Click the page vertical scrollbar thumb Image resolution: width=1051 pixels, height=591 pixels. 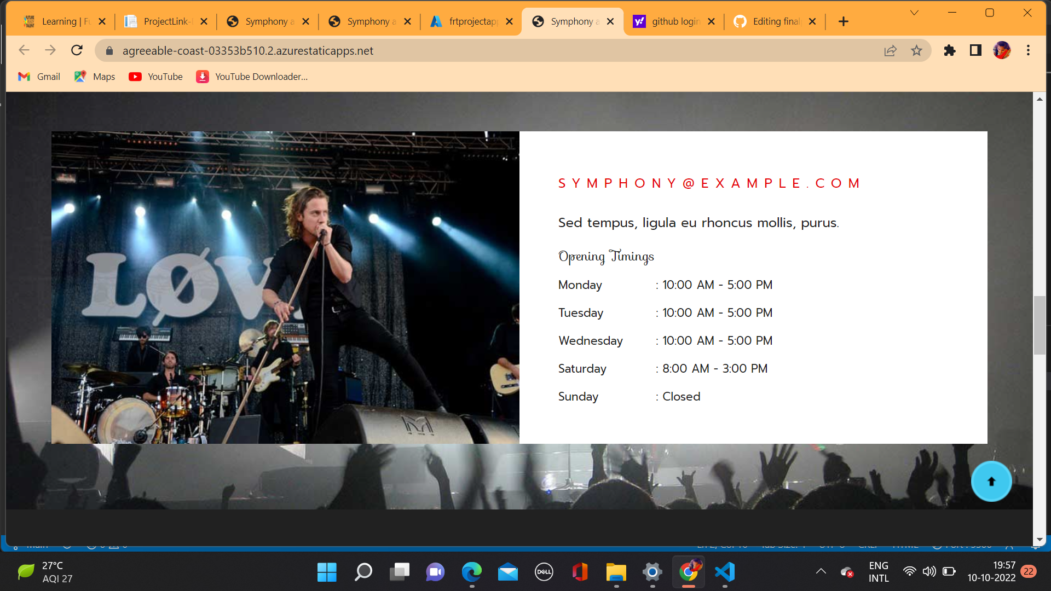click(x=1039, y=325)
